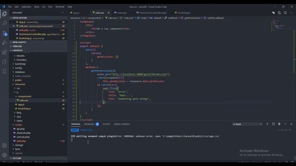Collapse the LARAVEL8 project section

point(38,50)
